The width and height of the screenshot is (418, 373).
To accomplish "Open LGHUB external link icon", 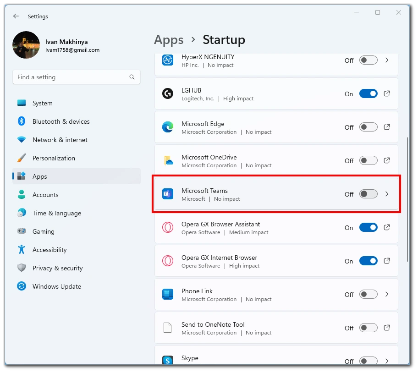I will 387,94.
